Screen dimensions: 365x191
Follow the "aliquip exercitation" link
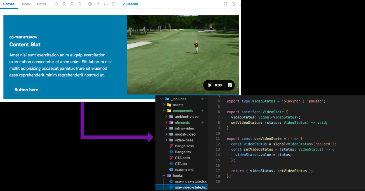point(88,55)
